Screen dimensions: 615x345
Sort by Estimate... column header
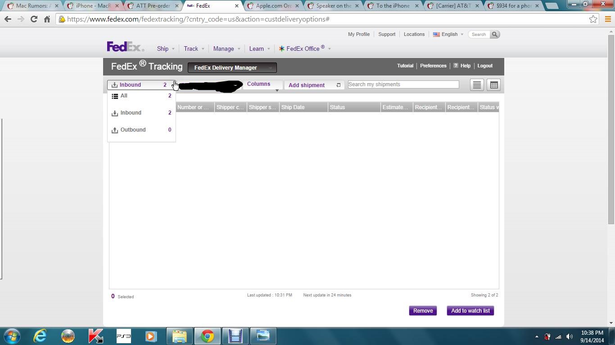pos(397,107)
